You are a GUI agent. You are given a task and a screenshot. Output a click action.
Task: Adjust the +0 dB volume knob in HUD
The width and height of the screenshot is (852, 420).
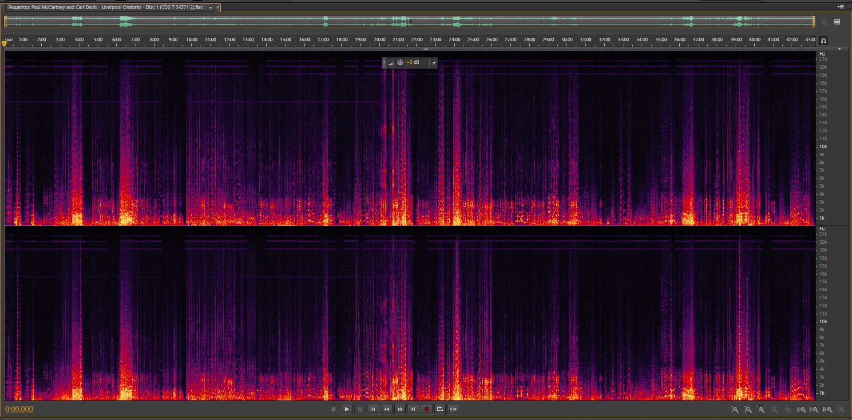pyautogui.click(x=400, y=63)
